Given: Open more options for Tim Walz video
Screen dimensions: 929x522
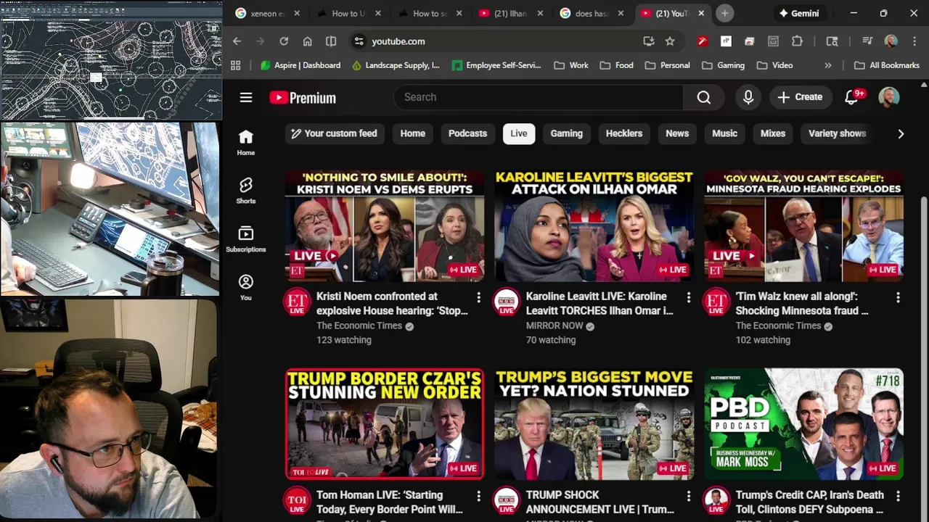Looking at the screenshot, I should pos(898,297).
